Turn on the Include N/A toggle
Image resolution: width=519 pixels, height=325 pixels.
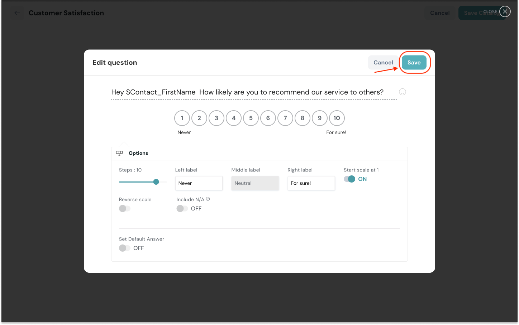click(x=182, y=208)
